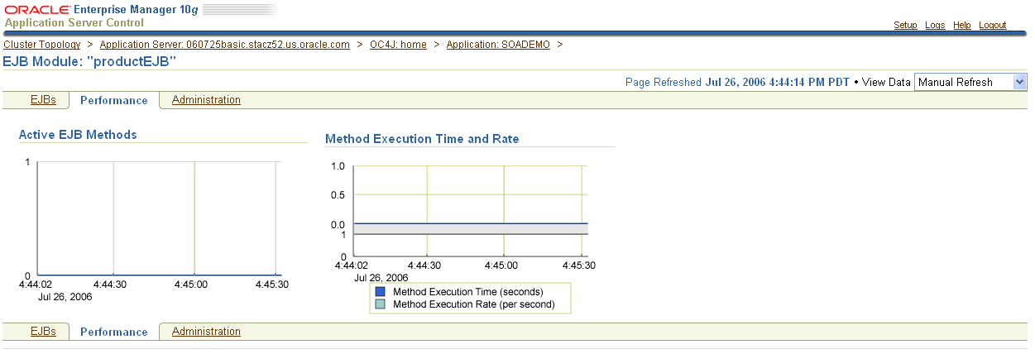Click the View Data label

pos(886,82)
